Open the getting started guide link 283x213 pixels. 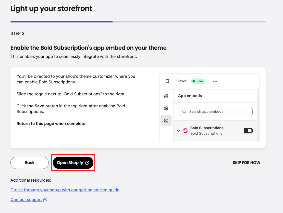pos(65,190)
